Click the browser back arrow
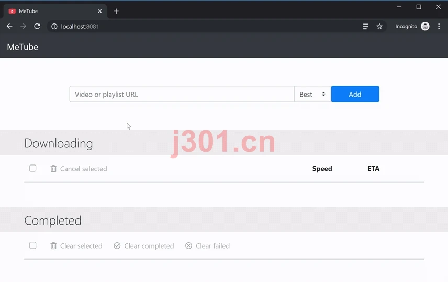This screenshot has height=282, width=448. pyautogui.click(x=9, y=26)
